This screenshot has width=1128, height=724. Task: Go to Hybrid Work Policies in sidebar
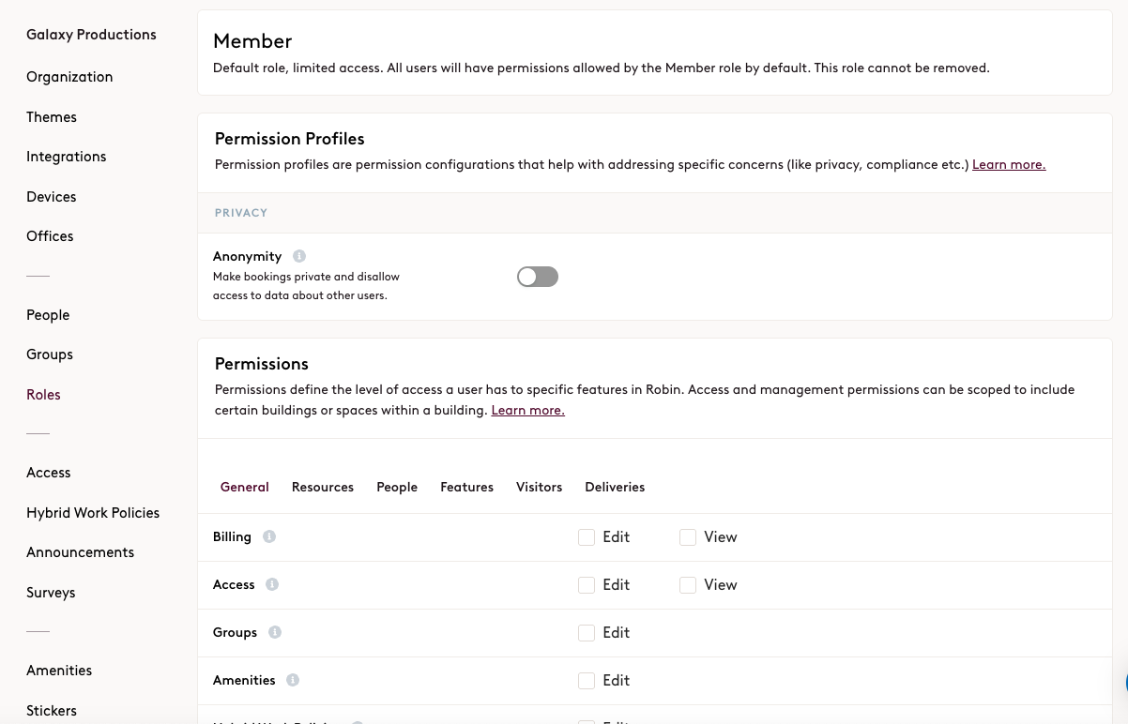93,513
